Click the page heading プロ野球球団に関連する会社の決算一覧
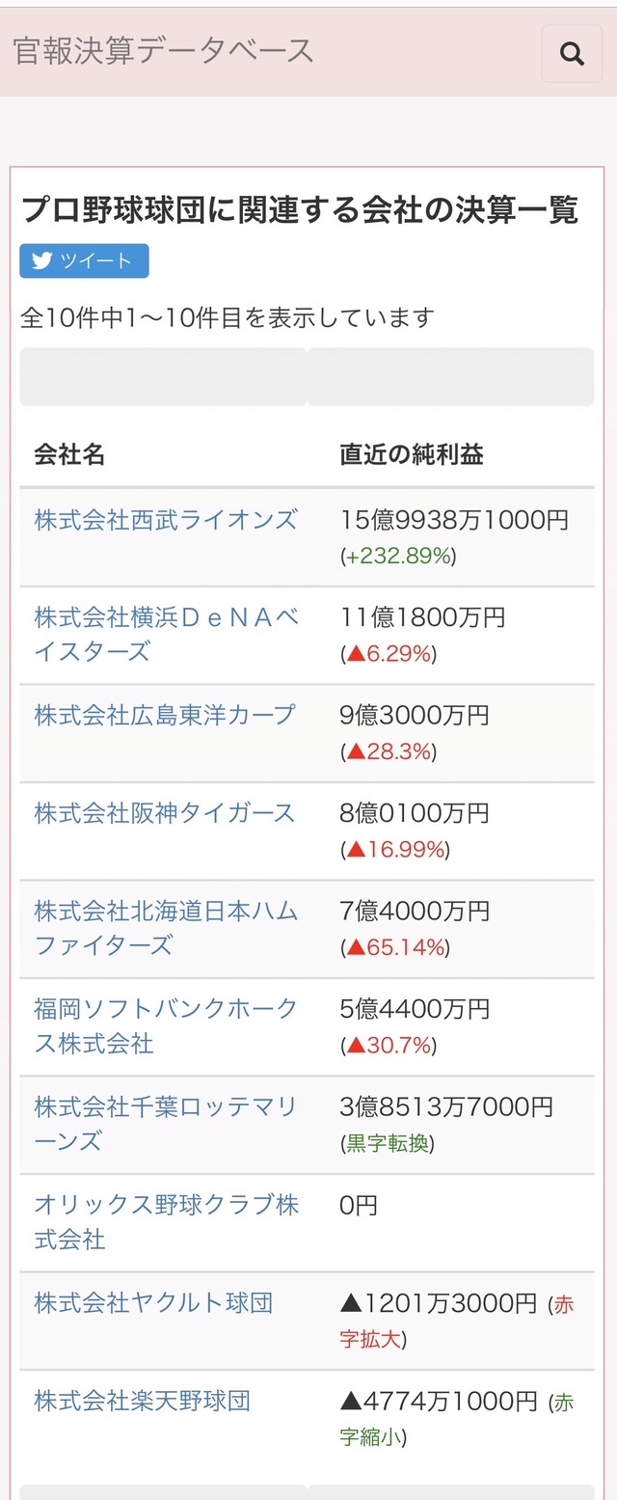The height and width of the screenshot is (1500, 617). click(x=300, y=209)
